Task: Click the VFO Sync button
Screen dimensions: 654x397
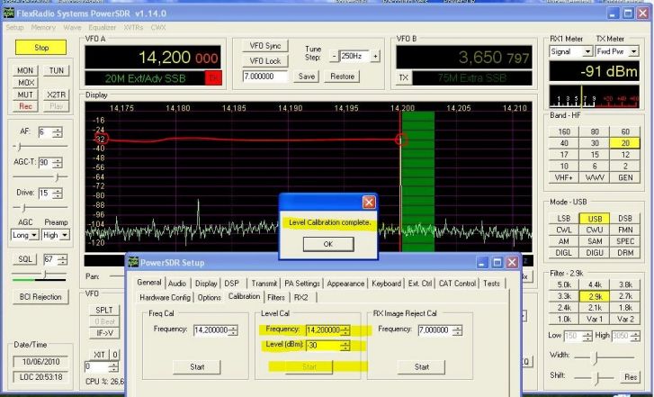Action: tap(265, 46)
